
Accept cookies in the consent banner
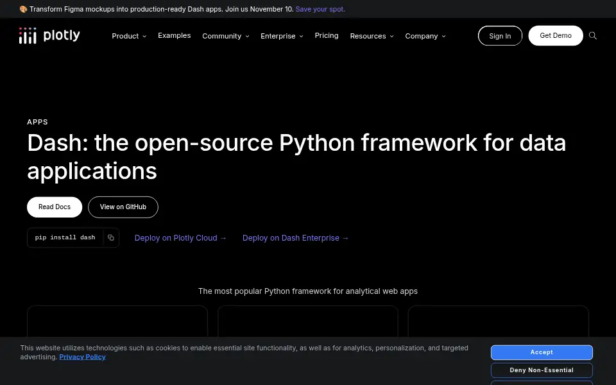click(542, 352)
